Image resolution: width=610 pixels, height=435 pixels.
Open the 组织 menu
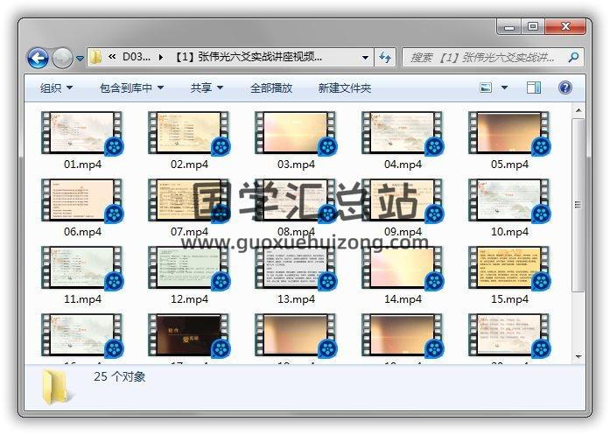coord(56,88)
